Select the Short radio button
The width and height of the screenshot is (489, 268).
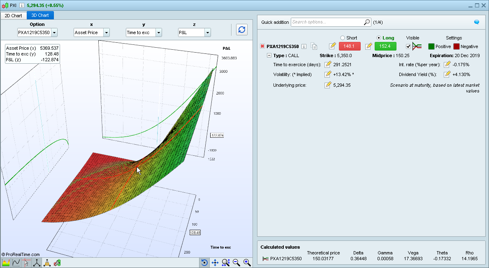click(343, 38)
